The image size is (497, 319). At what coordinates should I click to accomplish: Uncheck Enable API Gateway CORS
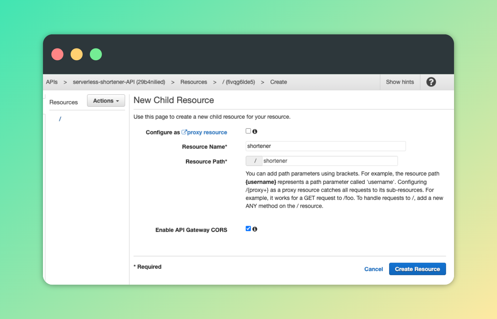pyautogui.click(x=248, y=229)
